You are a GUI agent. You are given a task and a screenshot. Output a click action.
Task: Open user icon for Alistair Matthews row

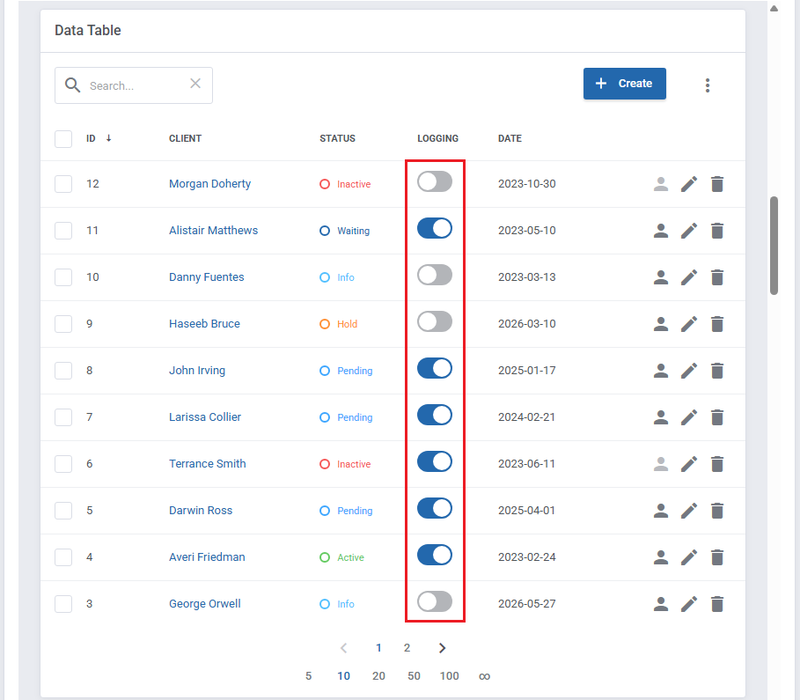pos(661,231)
